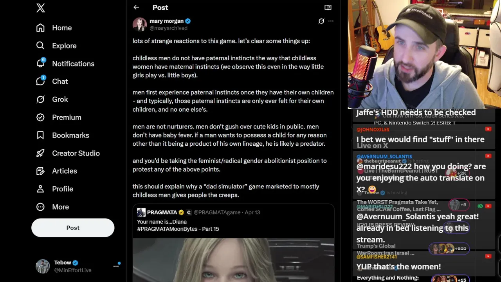Image resolution: width=501 pixels, height=282 pixels.
Task: Click the X logo icon
Action: tap(41, 8)
